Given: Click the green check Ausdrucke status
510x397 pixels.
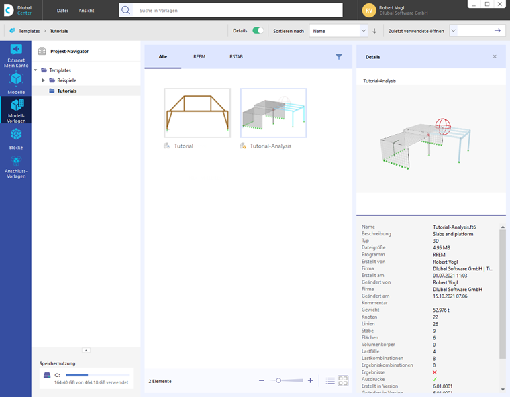Looking at the screenshot, I should point(435,379).
